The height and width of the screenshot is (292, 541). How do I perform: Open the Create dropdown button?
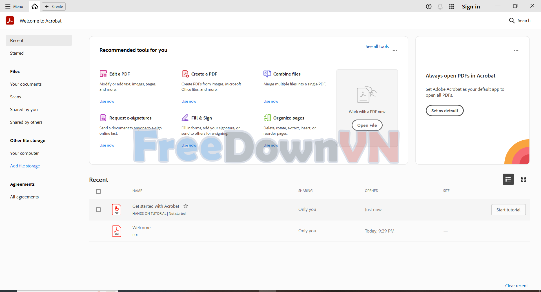point(54,6)
